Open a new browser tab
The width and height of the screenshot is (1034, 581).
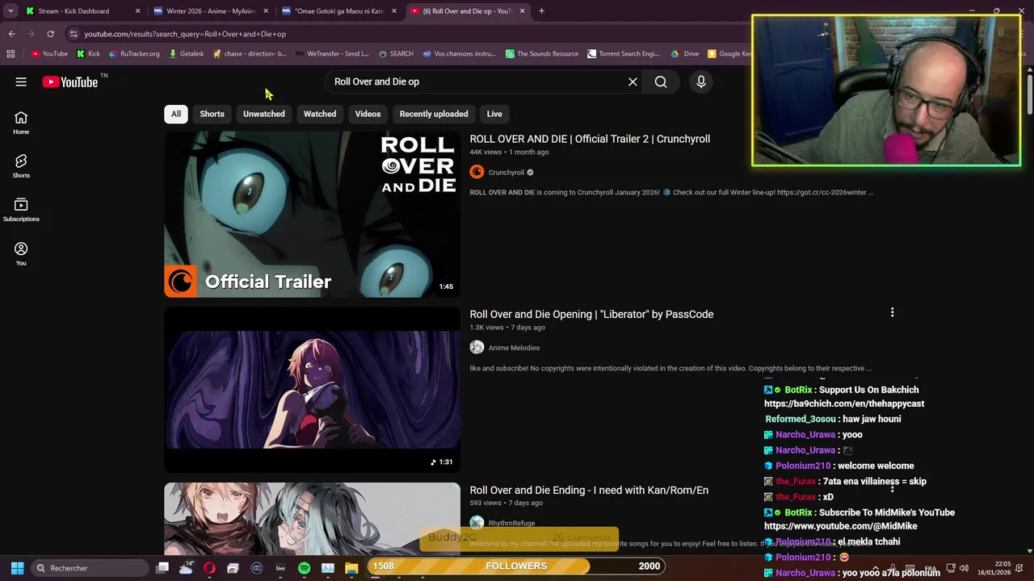541,11
